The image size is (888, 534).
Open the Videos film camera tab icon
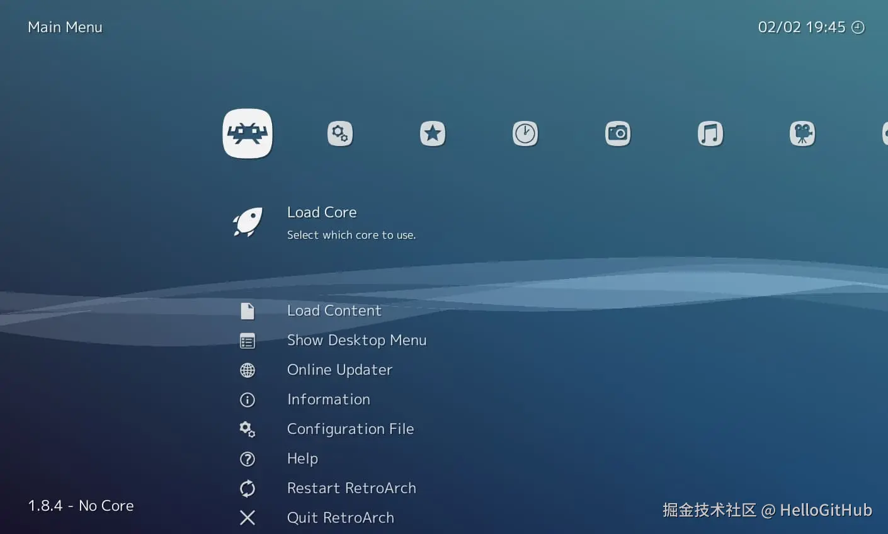tap(802, 133)
